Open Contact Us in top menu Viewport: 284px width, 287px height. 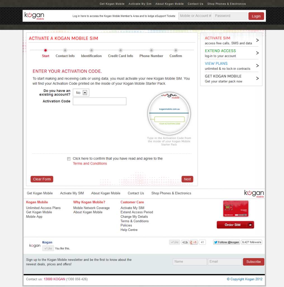click(195, 4)
